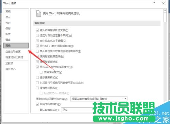Click the scrollbar up arrow
Image resolution: width=170 pixels, height=124 pixels.
point(165,11)
